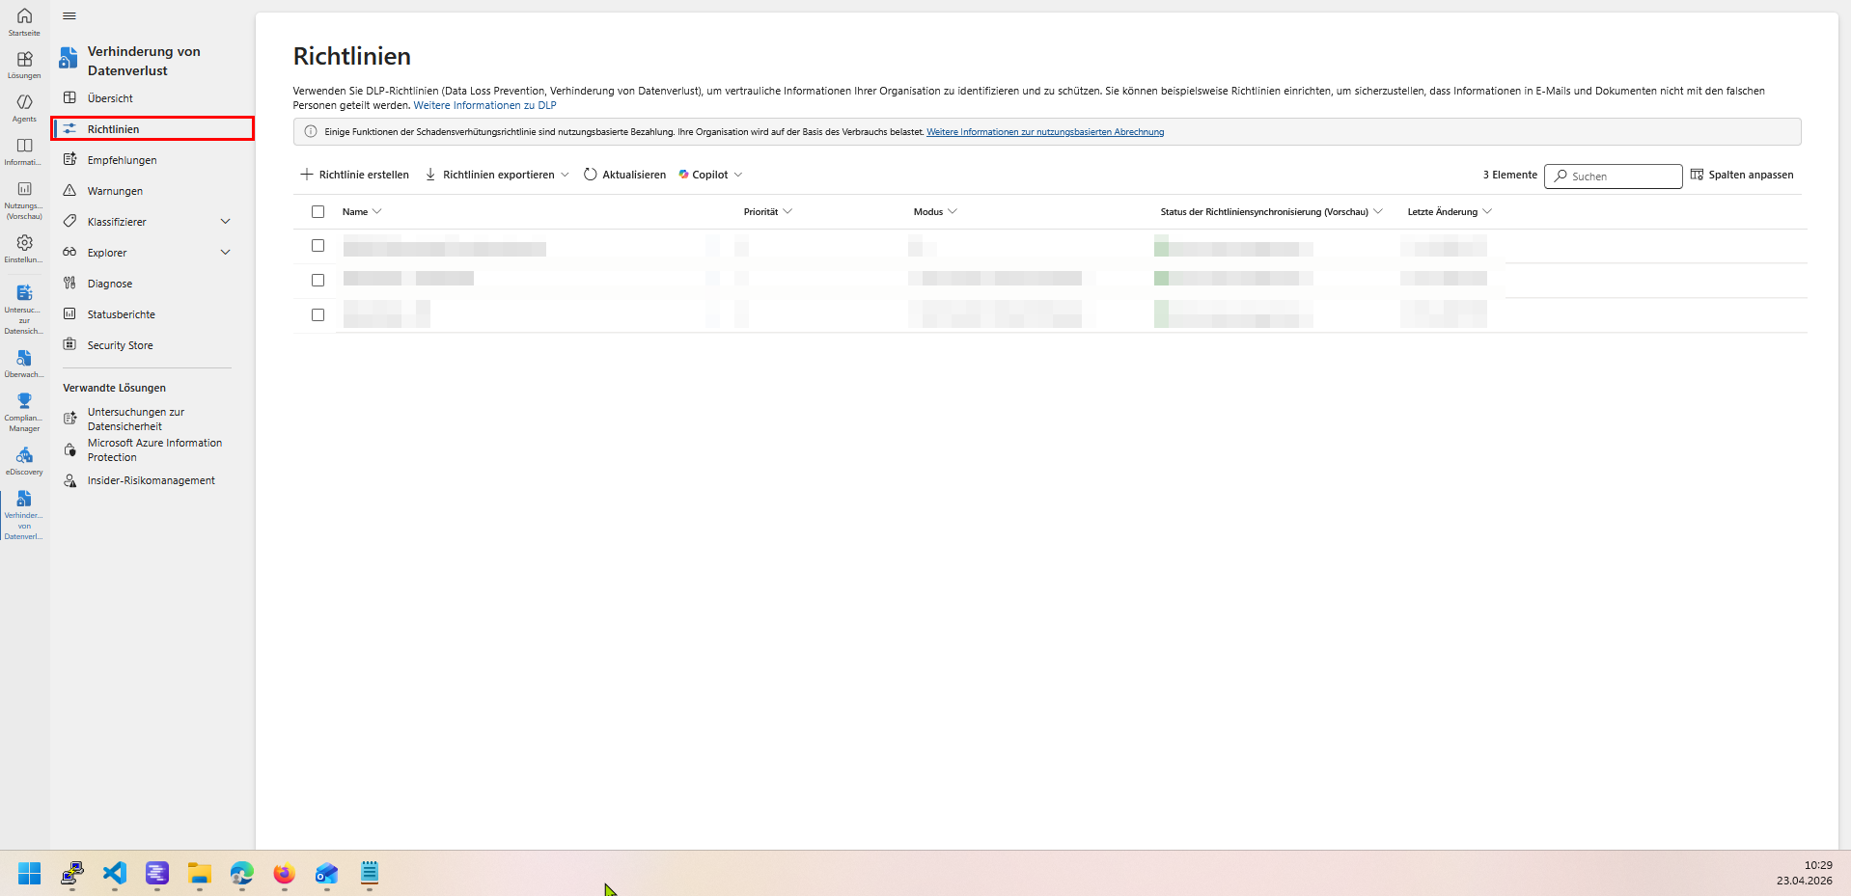This screenshot has height=896, width=1851.
Task: Expand the Klassifizierer menu section
Action: [x=225, y=222]
